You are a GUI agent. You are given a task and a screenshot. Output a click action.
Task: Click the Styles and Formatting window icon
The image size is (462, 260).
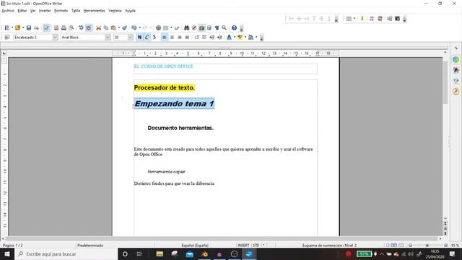[x=7, y=37]
